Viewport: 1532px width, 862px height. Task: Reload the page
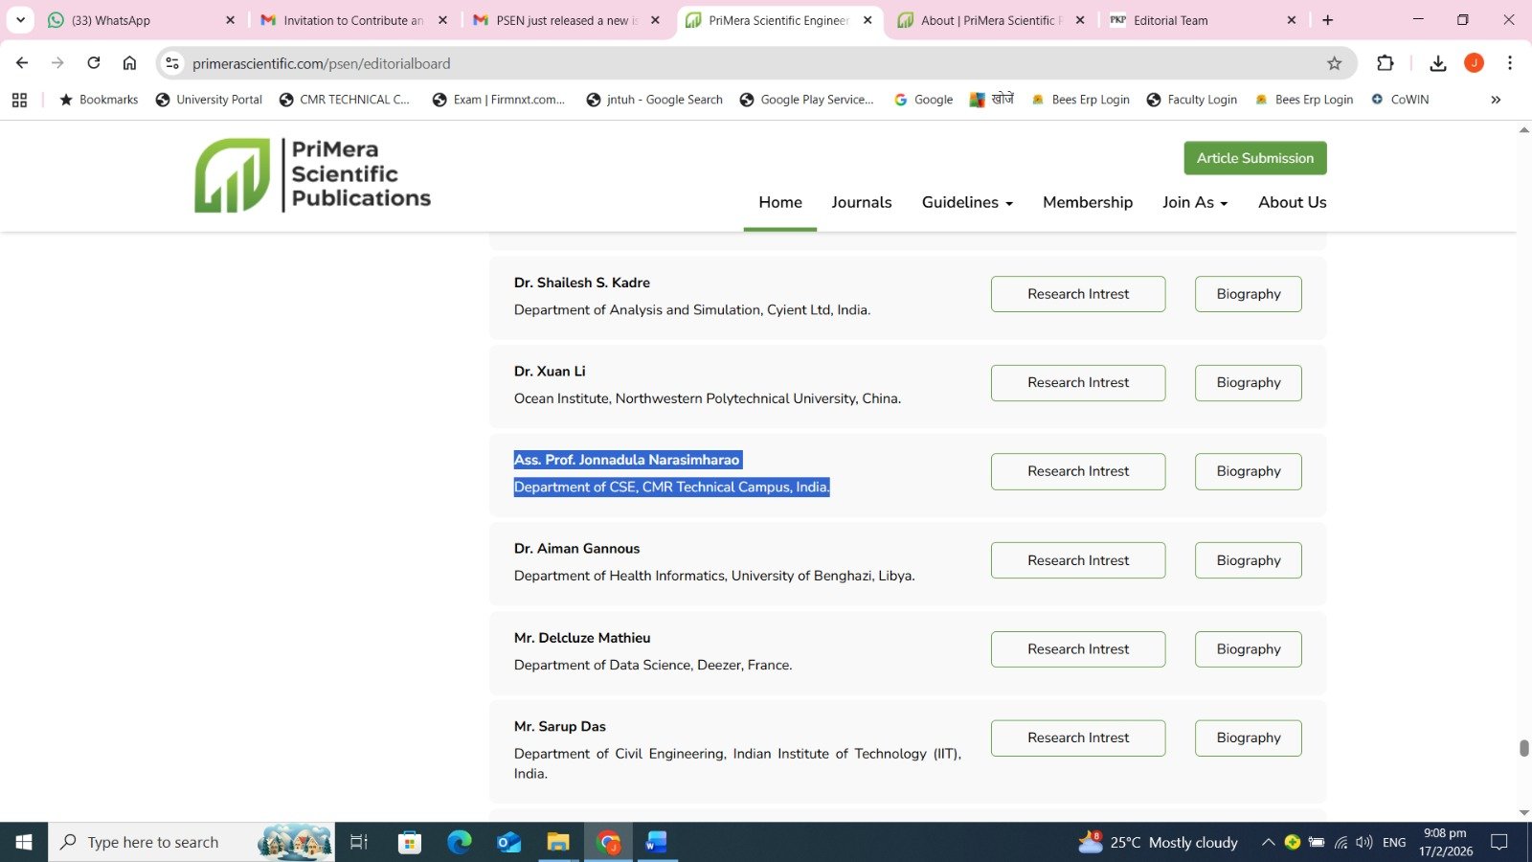(94, 63)
